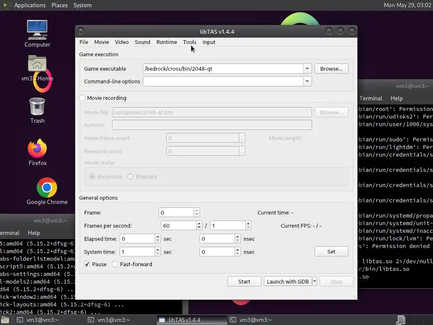
Task: Open Help menu in the right terminal window
Action: 397,98
